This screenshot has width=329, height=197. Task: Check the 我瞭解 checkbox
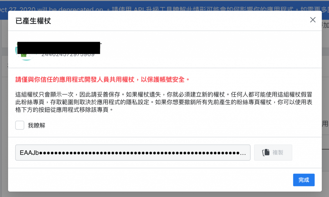[20, 125]
